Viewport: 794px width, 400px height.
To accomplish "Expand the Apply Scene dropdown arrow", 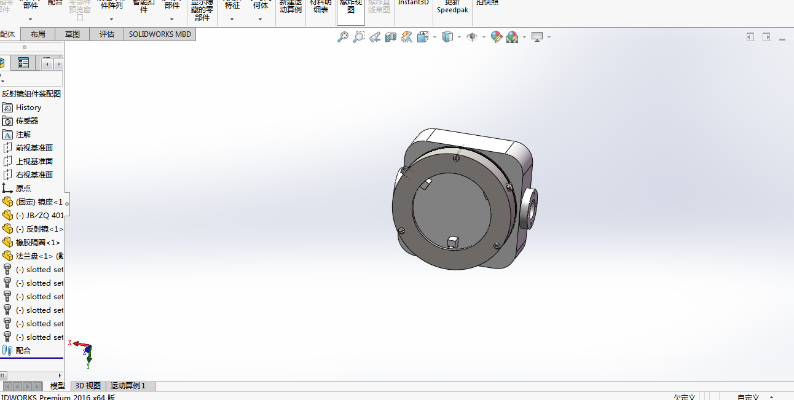I will point(524,37).
